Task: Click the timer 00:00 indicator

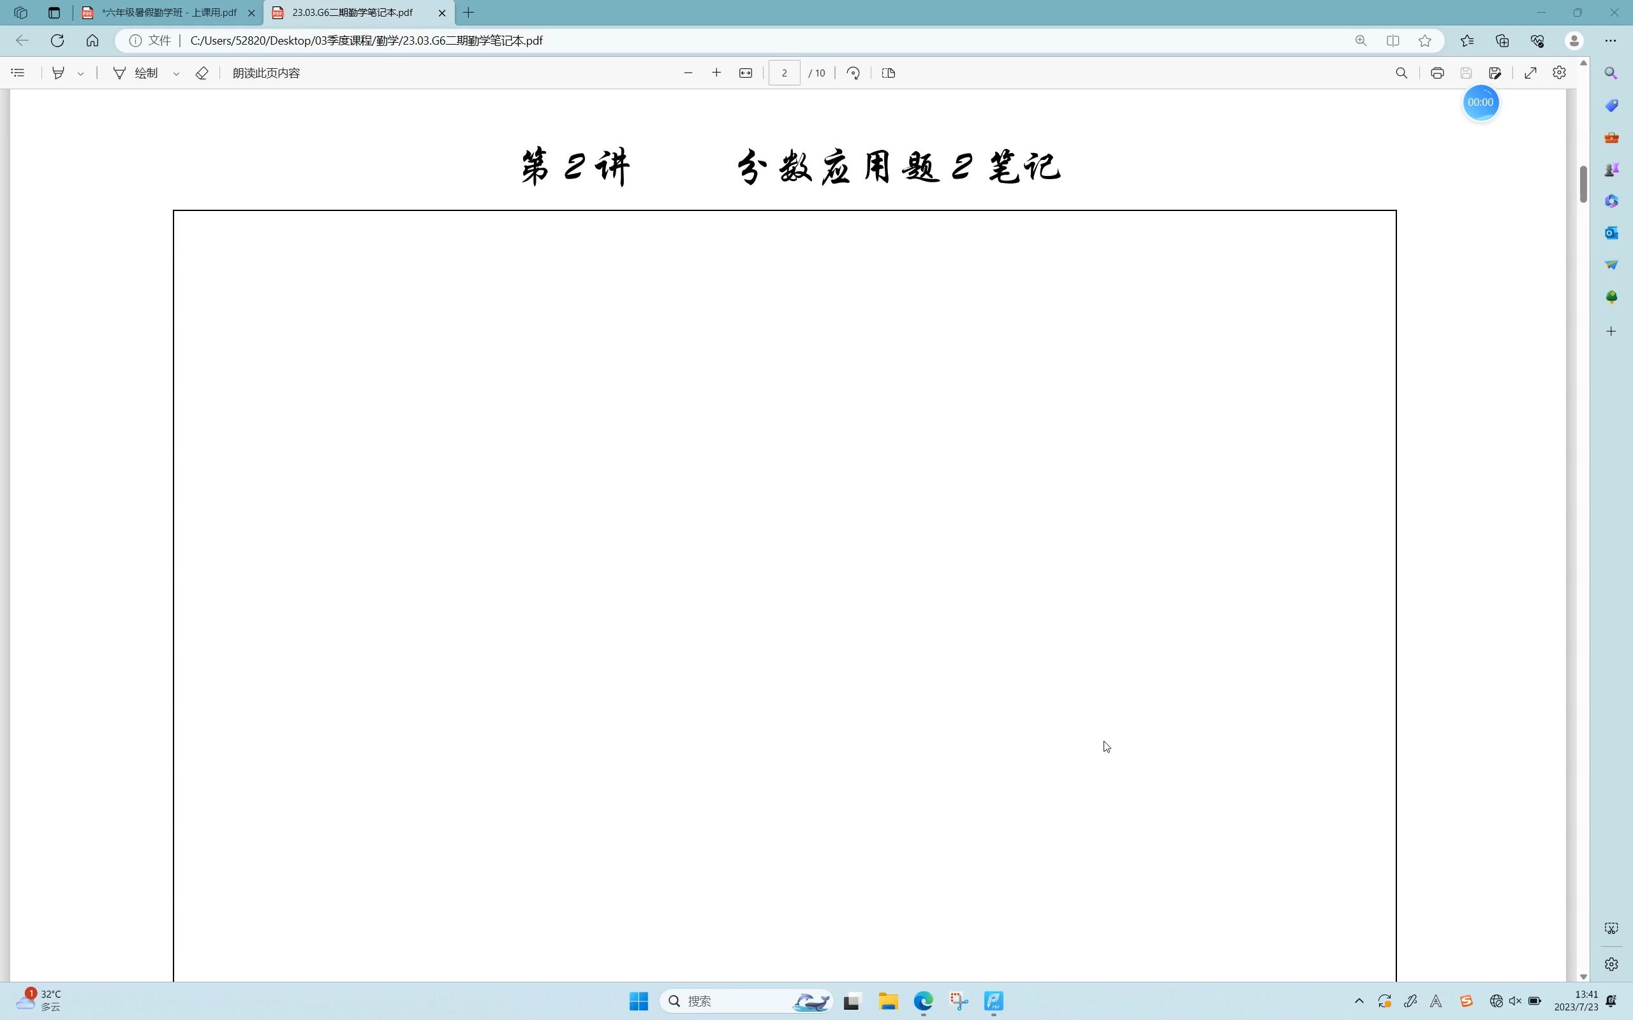Action: click(1480, 102)
